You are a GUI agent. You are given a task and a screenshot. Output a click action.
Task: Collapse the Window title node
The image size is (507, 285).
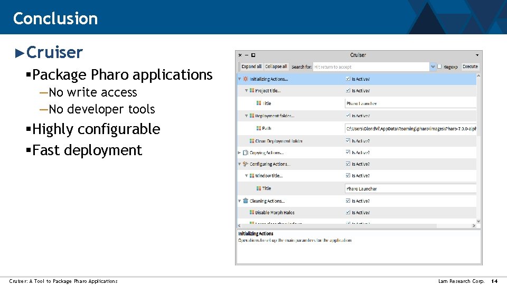tap(247, 176)
